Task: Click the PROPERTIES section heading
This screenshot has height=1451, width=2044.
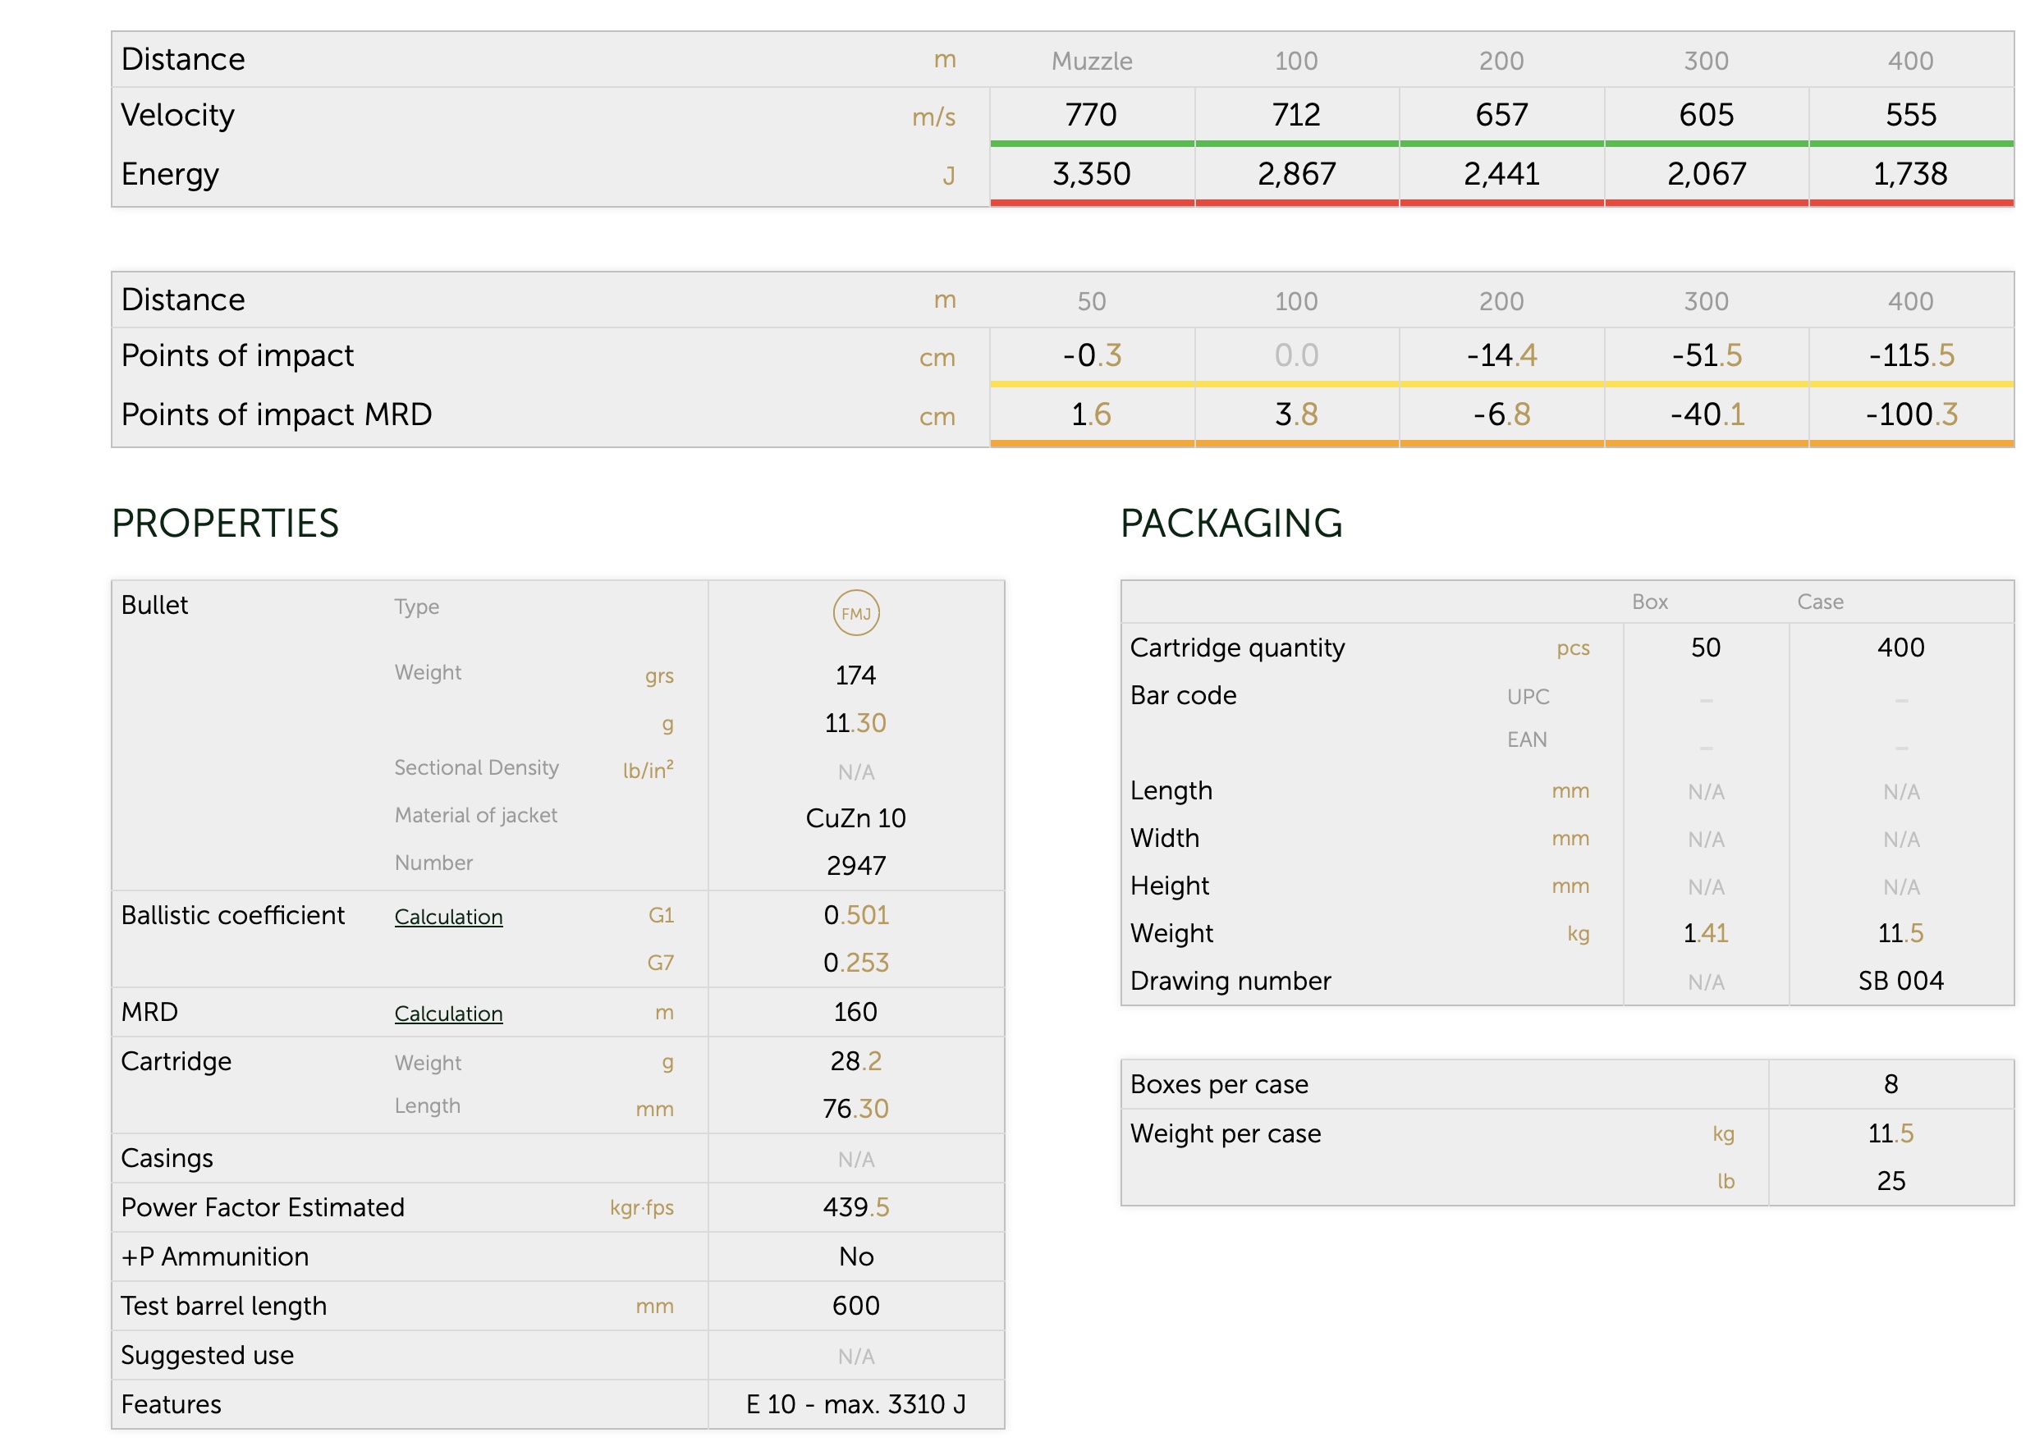Action: 225,524
